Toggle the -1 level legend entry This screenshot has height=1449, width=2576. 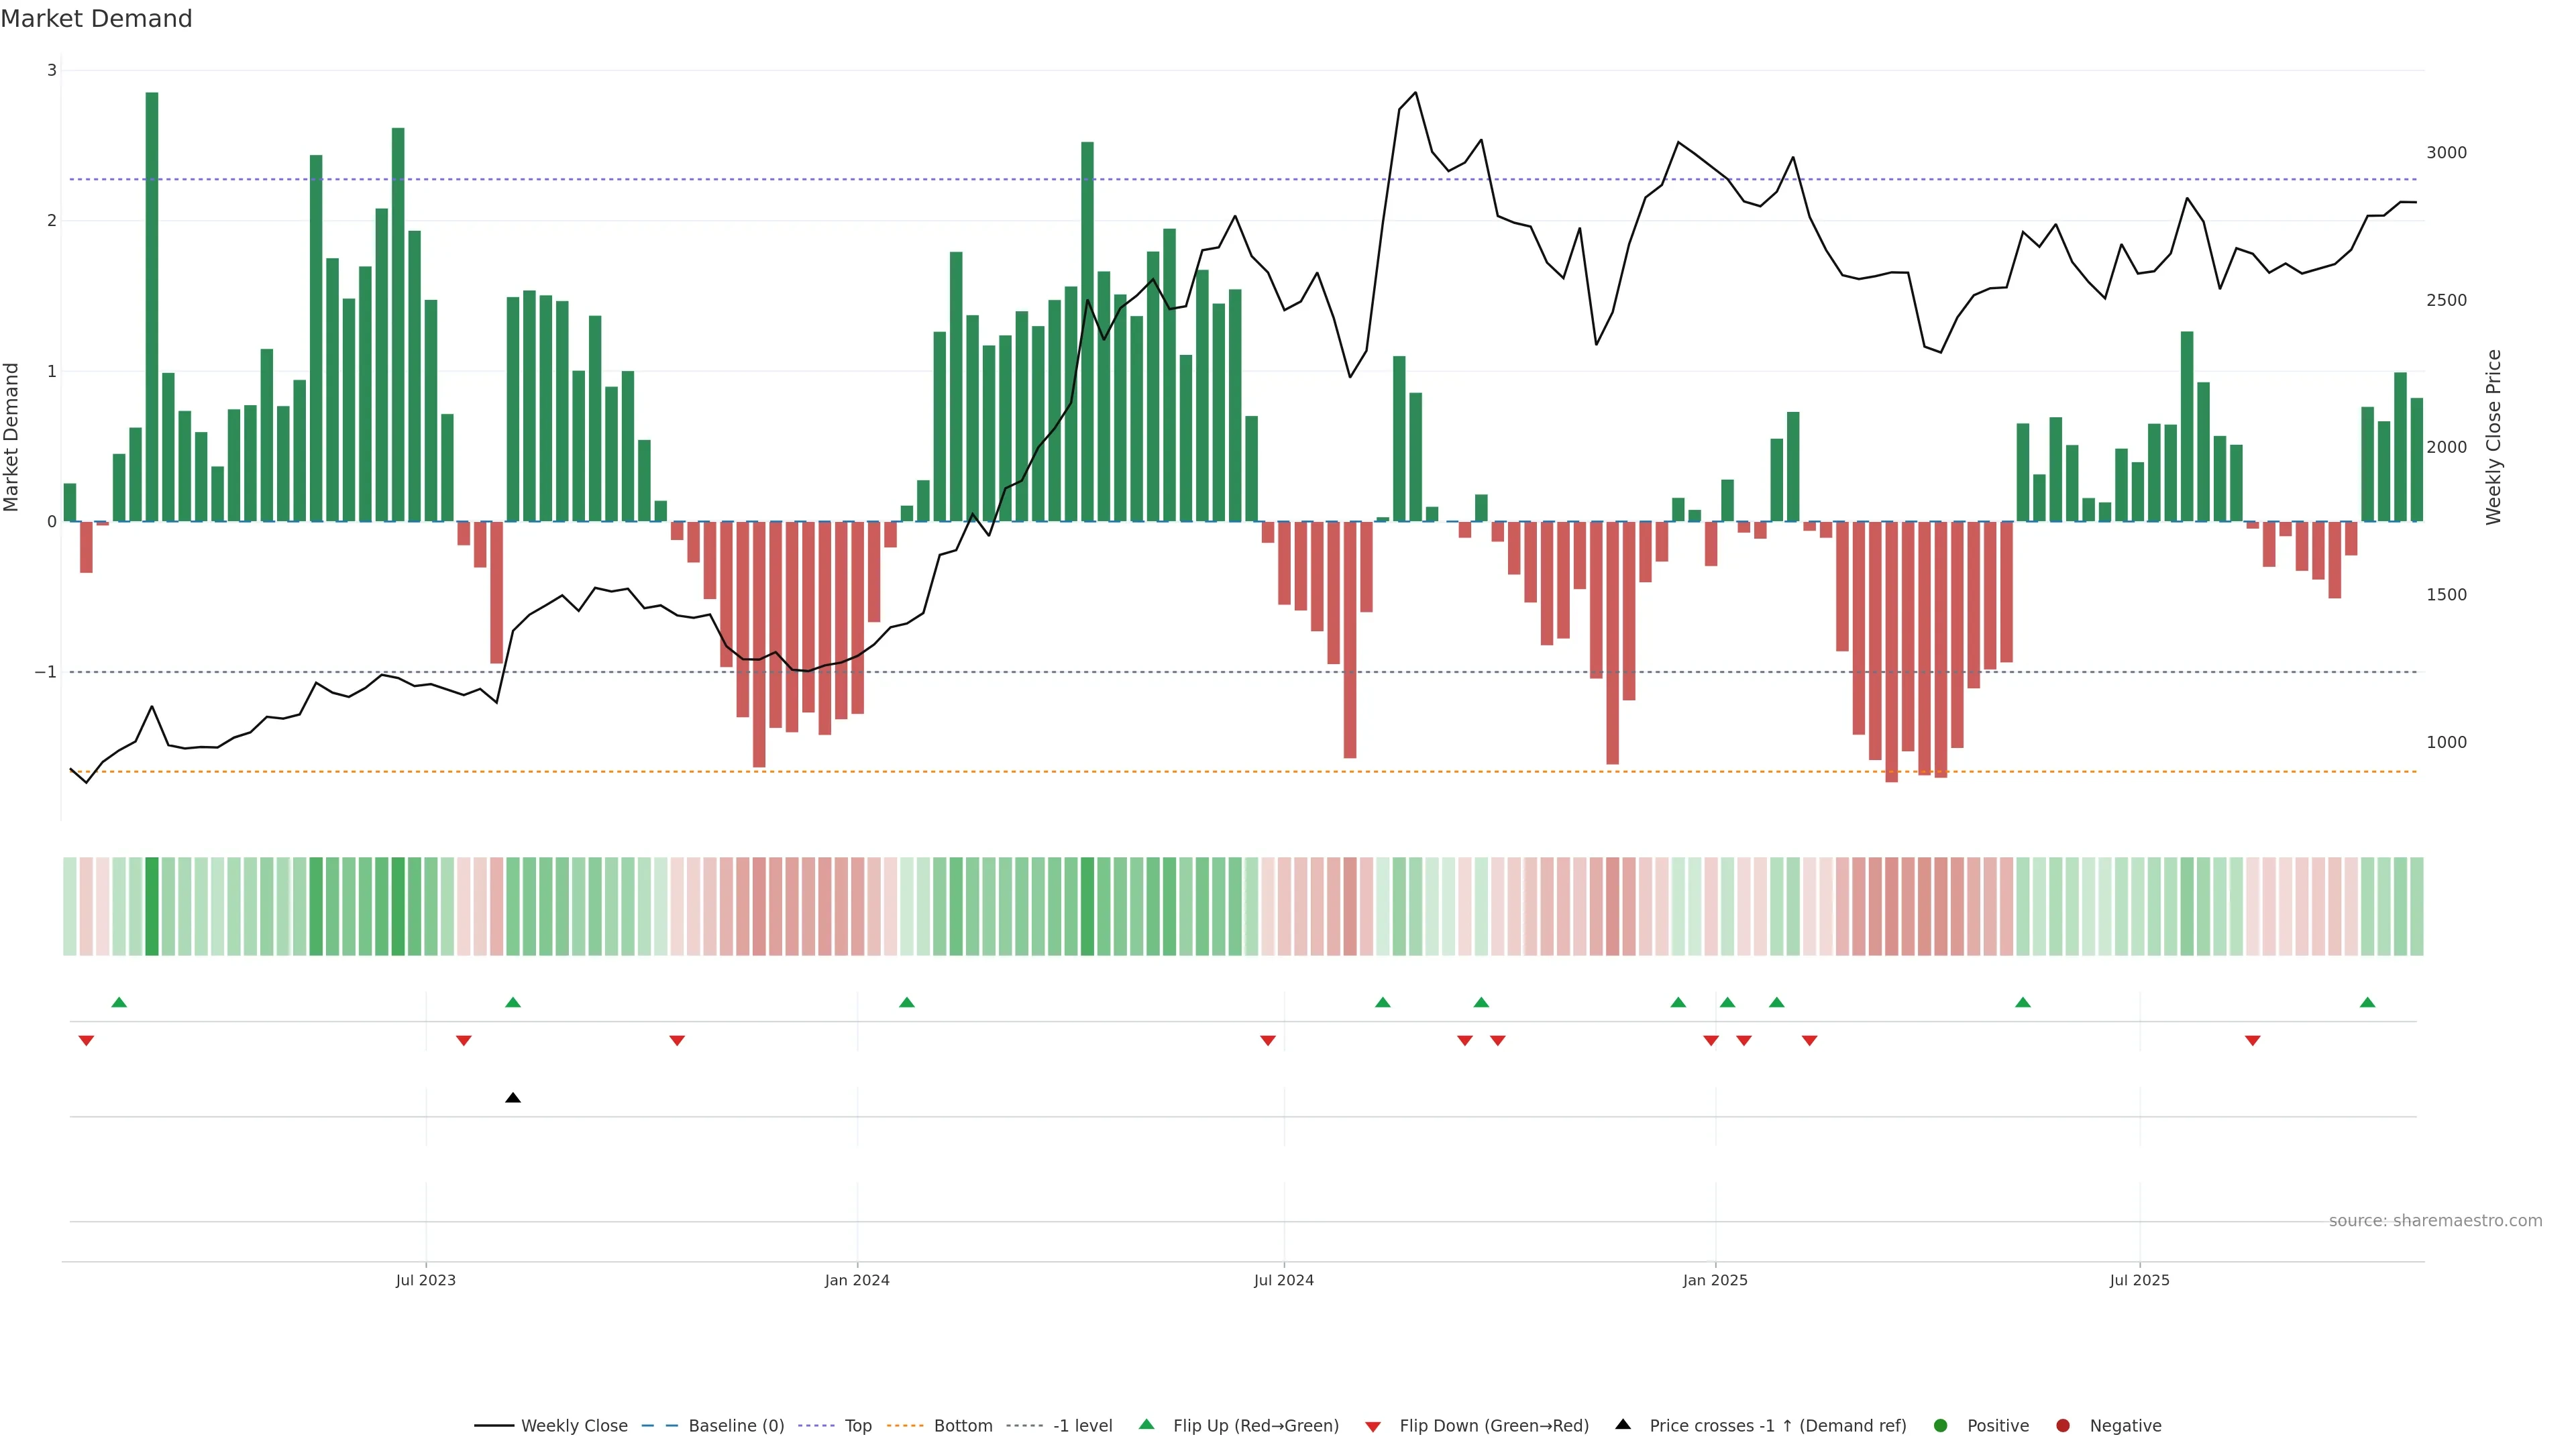tap(1082, 1426)
